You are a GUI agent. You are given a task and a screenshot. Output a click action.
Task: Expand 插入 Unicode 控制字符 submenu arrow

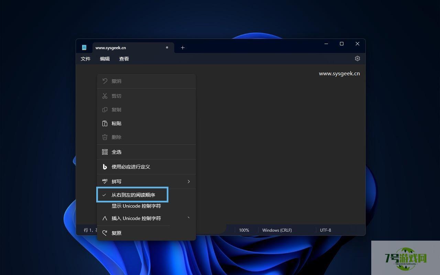click(x=188, y=218)
